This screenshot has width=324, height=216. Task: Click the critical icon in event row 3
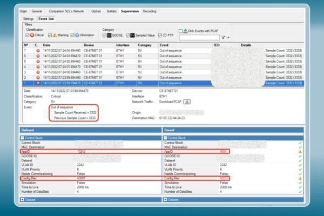coord(38,72)
